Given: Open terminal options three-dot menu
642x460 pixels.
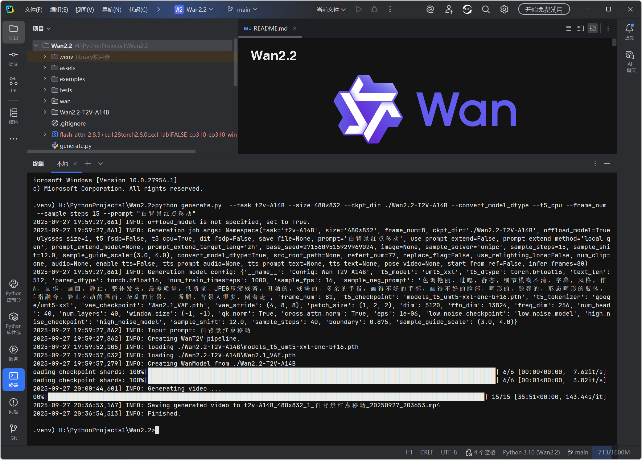Looking at the screenshot, I should pyautogui.click(x=595, y=164).
